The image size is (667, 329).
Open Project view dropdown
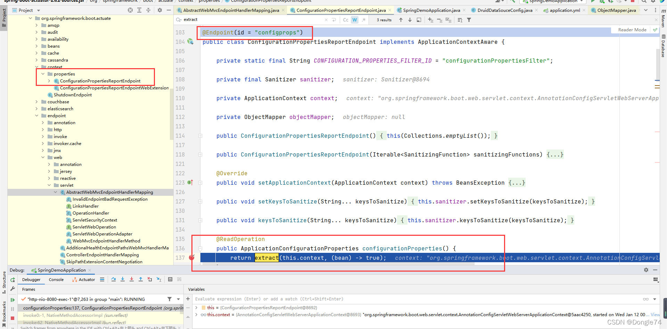tap(39, 10)
